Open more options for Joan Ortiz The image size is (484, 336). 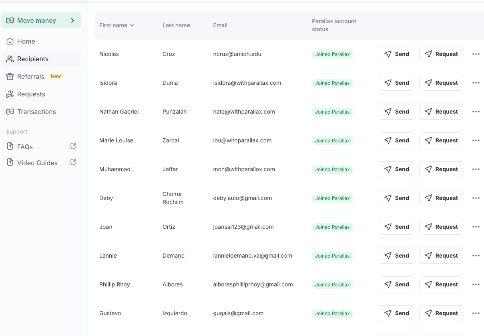476,227
